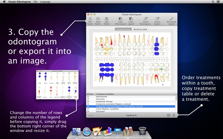The height and width of the screenshot is (139, 223).
Task: Click the patient name Lyndsay H.
Action: click(132, 115)
